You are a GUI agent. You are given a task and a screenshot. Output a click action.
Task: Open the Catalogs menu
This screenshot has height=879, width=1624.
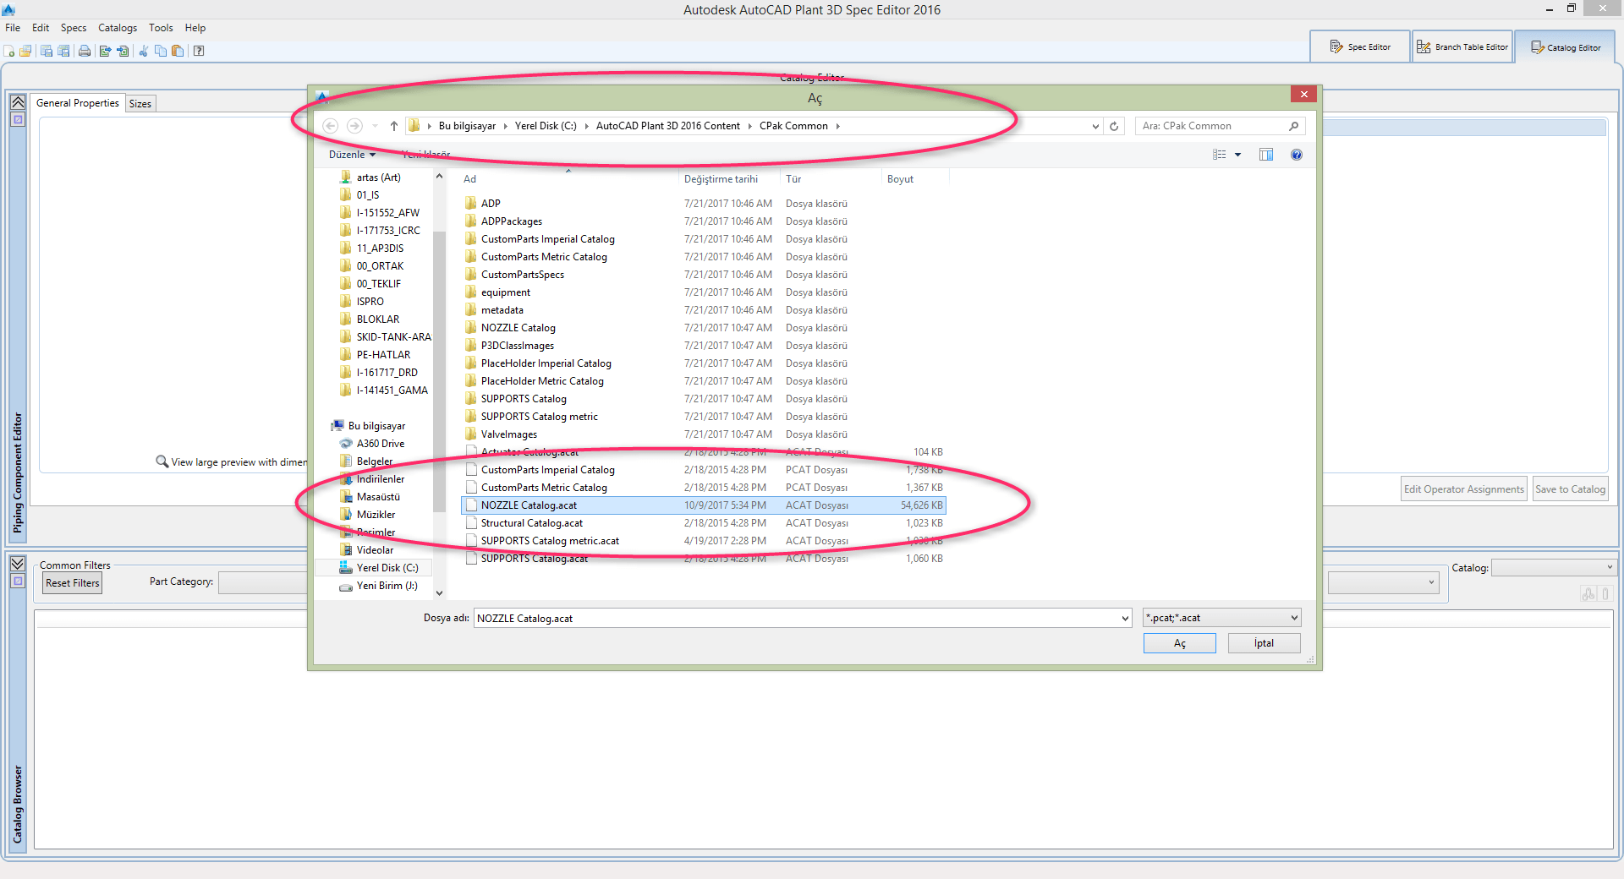pyautogui.click(x=118, y=28)
